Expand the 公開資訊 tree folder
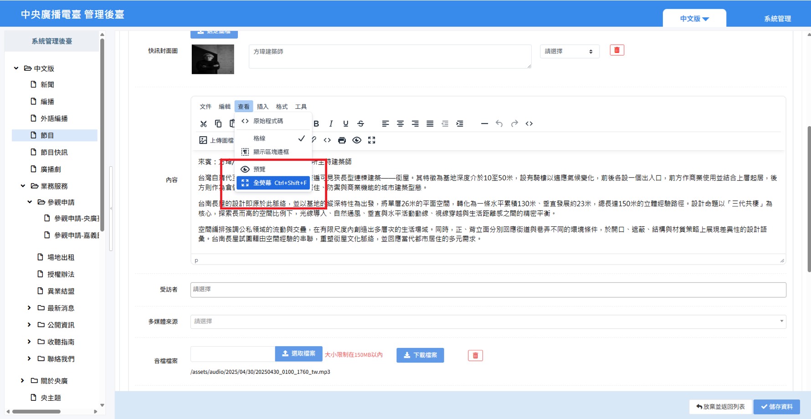The height and width of the screenshot is (419, 811). point(29,325)
